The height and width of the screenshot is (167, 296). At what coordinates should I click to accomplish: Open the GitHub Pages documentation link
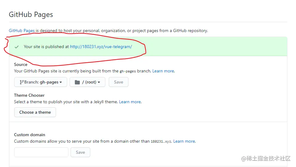coord(22,31)
